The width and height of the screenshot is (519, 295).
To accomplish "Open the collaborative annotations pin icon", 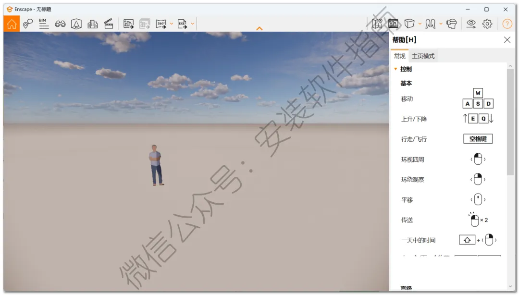I will tap(28, 24).
